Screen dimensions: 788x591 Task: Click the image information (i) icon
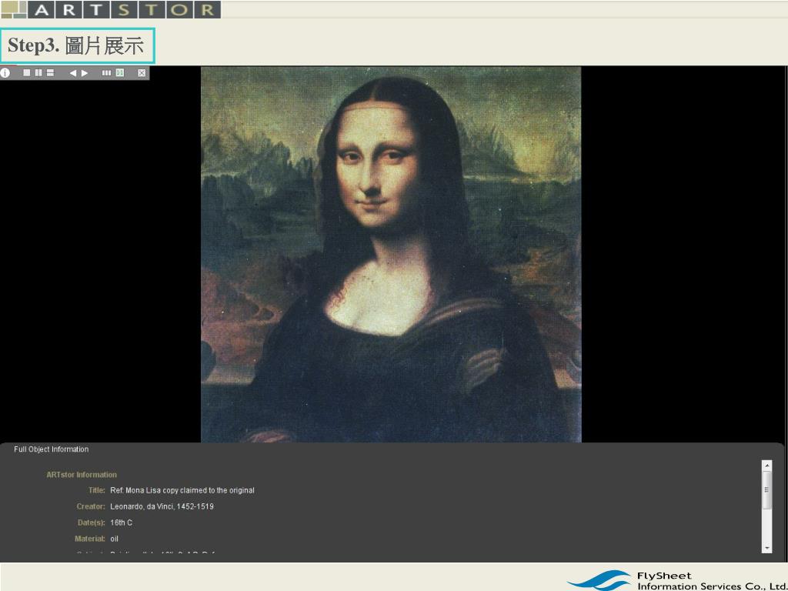pyautogui.click(x=5, y=73)
